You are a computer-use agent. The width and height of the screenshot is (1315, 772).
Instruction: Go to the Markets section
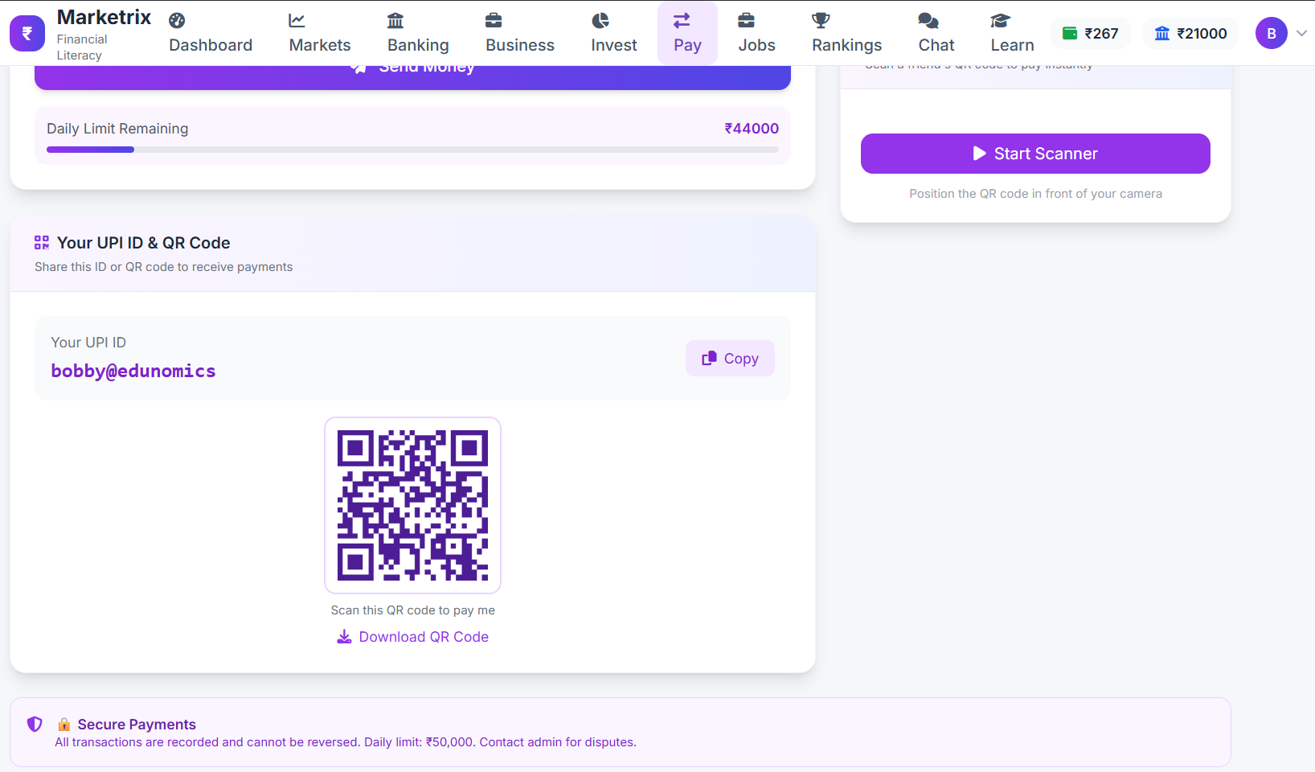(320, 33)
